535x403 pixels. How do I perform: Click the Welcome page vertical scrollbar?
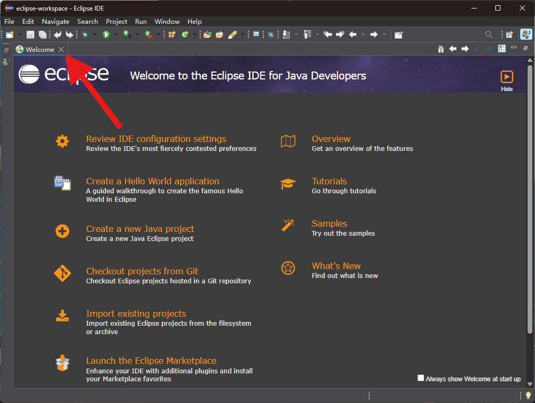530,199
